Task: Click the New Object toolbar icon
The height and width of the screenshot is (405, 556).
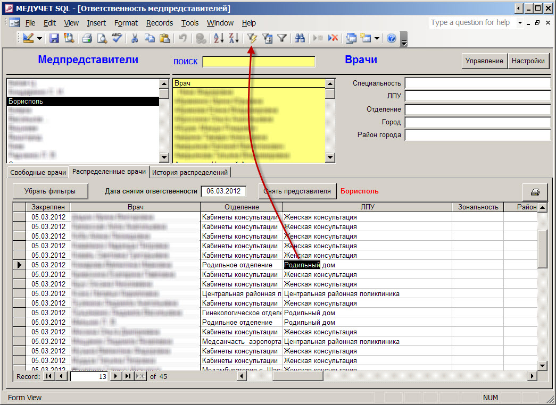Action: pyautogui.click(x=366, y=38)
